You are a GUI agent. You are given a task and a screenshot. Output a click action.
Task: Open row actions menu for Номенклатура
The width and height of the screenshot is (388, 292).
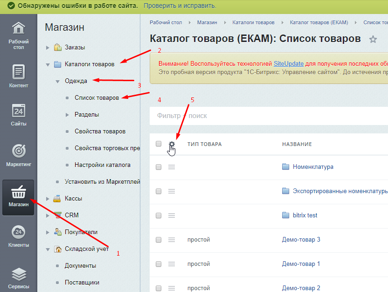pyautogui.click(x=172, y=167)
